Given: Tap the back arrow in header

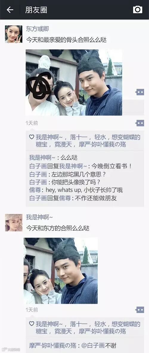Looking at the screenshot, I should [10, 10].
